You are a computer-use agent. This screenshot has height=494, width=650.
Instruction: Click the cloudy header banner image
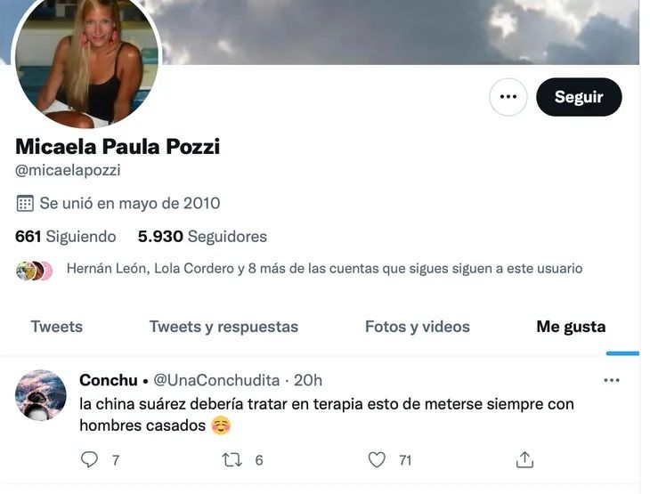pyautogui.click(x=398, y=31)
